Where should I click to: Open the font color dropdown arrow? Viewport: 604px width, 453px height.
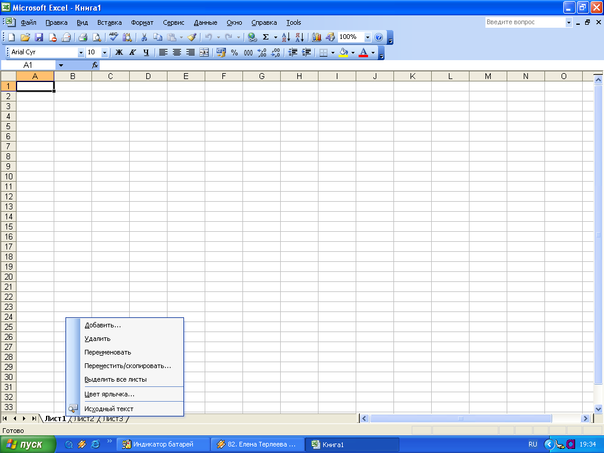[373, 52]
